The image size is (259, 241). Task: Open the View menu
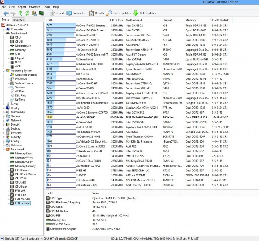(12, 7)
